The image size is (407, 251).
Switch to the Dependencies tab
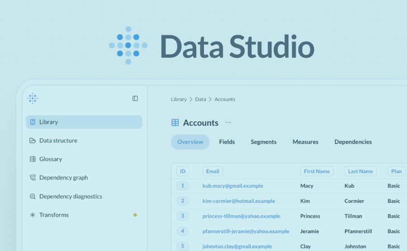coord(353,142)
